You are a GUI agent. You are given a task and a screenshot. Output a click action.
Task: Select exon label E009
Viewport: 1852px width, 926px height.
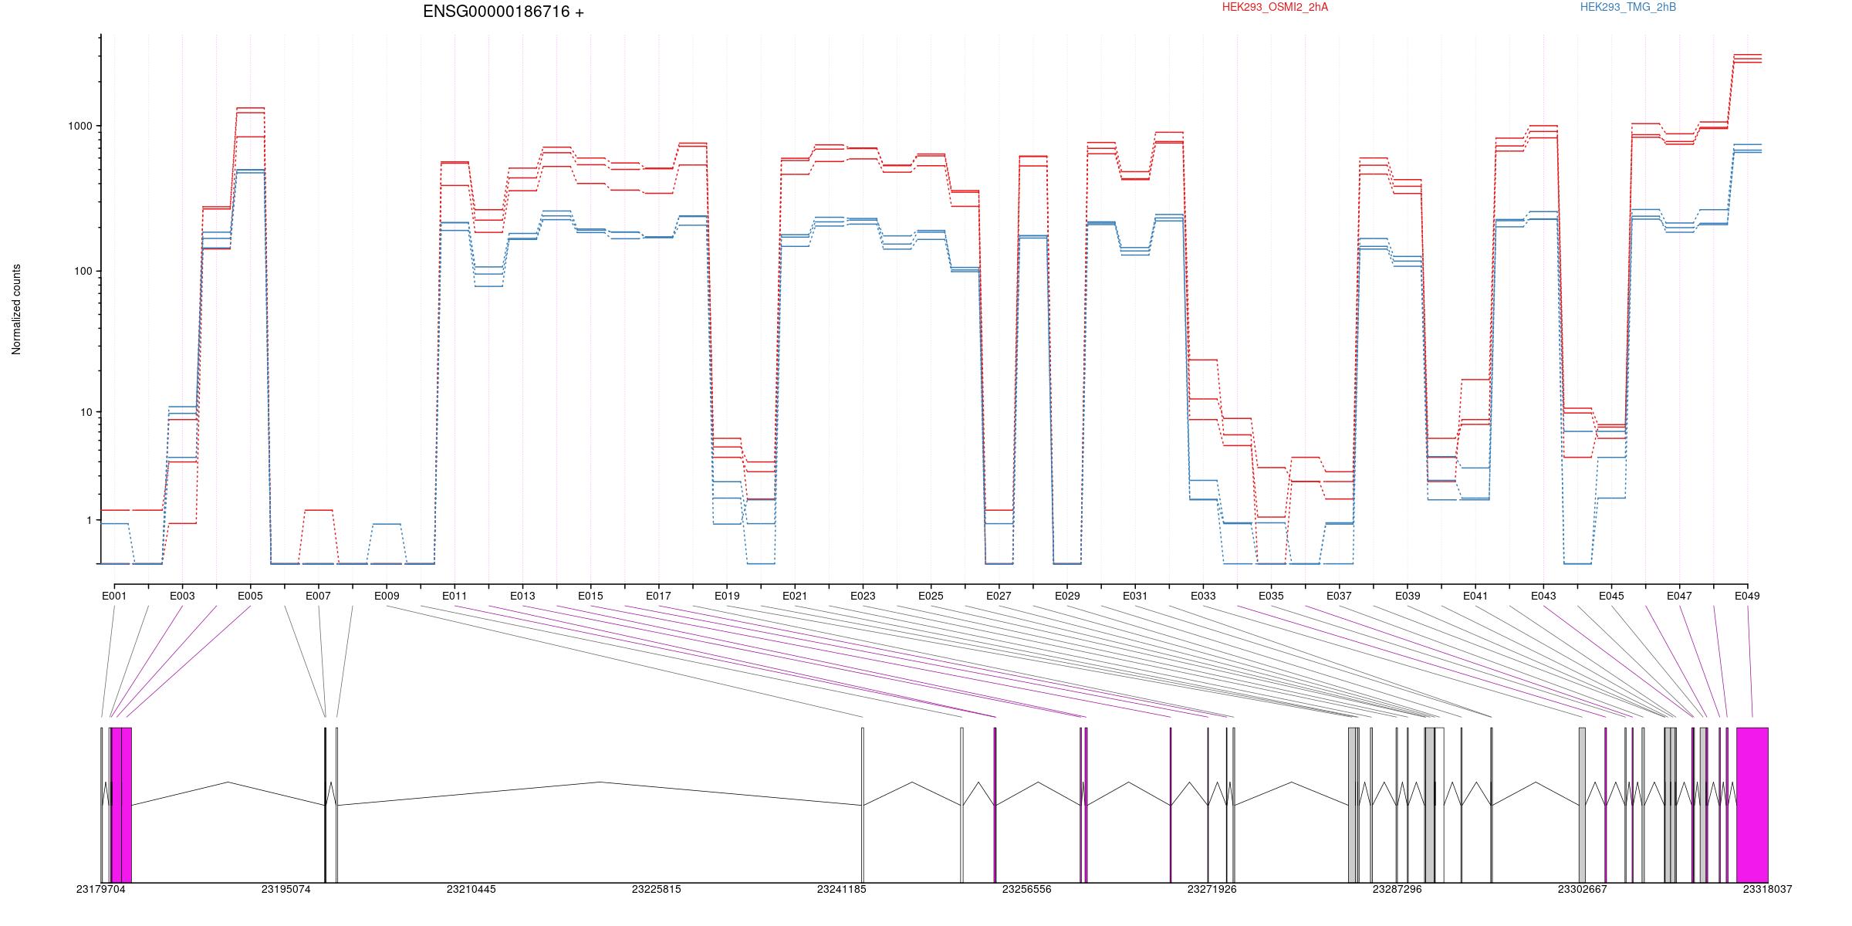point(387,596)
